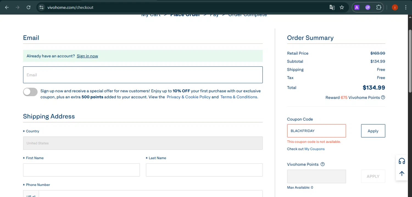Open the Terms & Conditions link
412x197 pixels.
pos(239,97)
